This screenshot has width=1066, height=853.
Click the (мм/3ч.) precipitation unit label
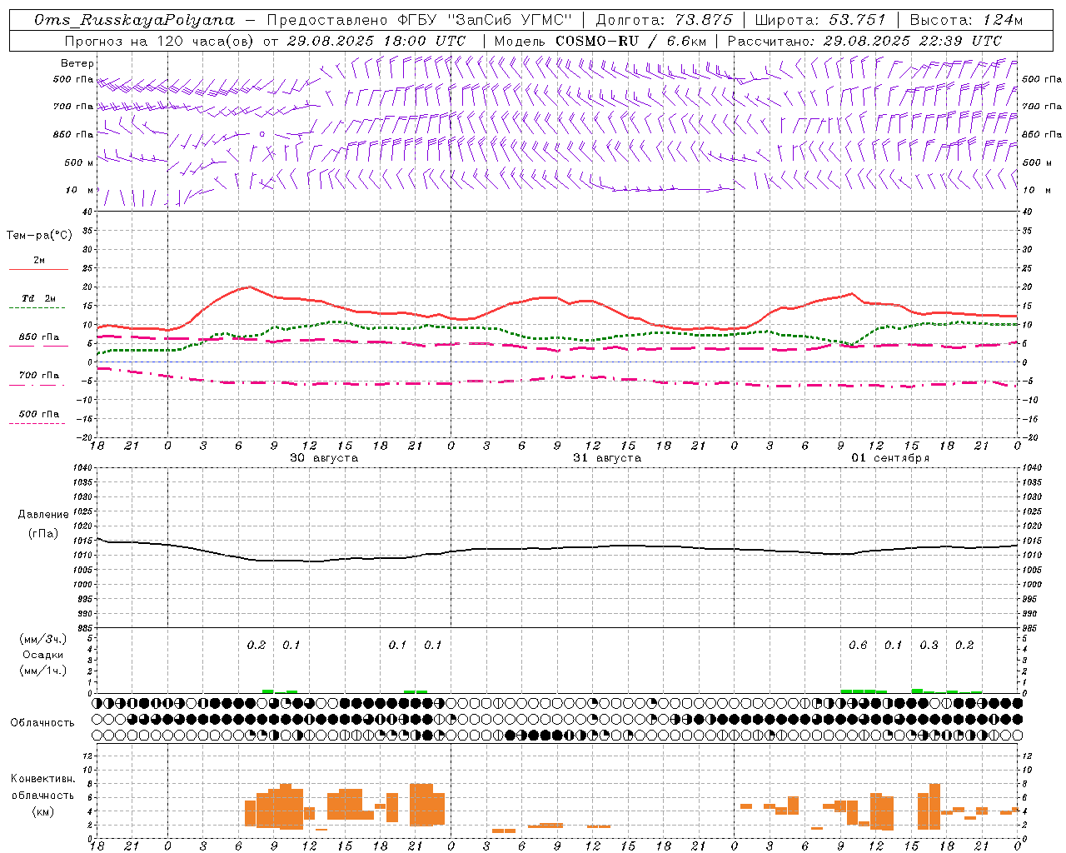42,640
